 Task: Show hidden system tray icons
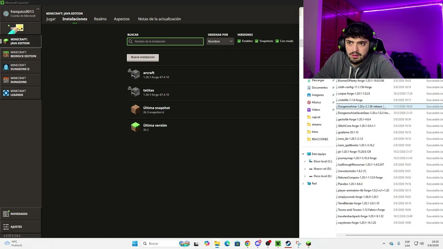(x=383, y=243)
